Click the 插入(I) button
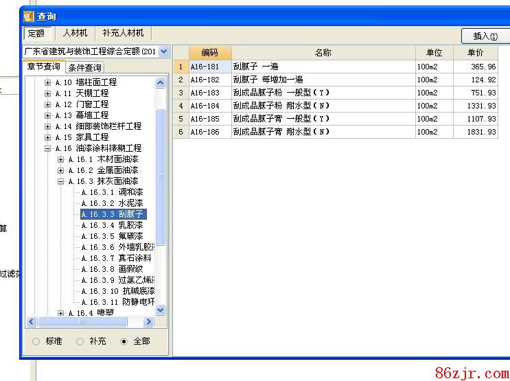Screen dimensions: 510x381 click(485, 36)
